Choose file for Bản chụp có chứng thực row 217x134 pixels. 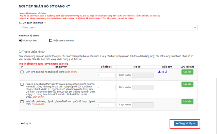[x=125, y=87]
